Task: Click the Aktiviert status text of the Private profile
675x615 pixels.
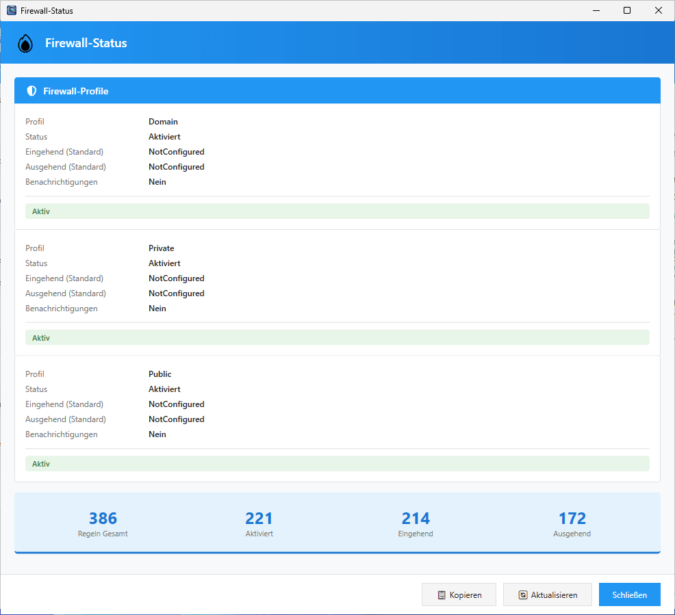Action: coord(164,263)
